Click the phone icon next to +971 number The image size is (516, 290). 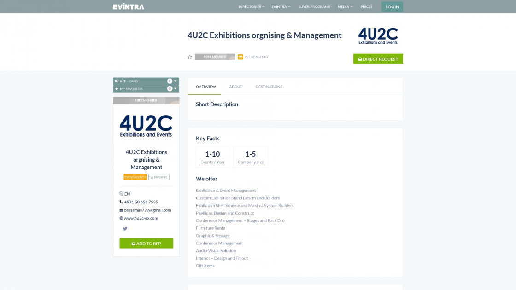(x=121, y=202)
